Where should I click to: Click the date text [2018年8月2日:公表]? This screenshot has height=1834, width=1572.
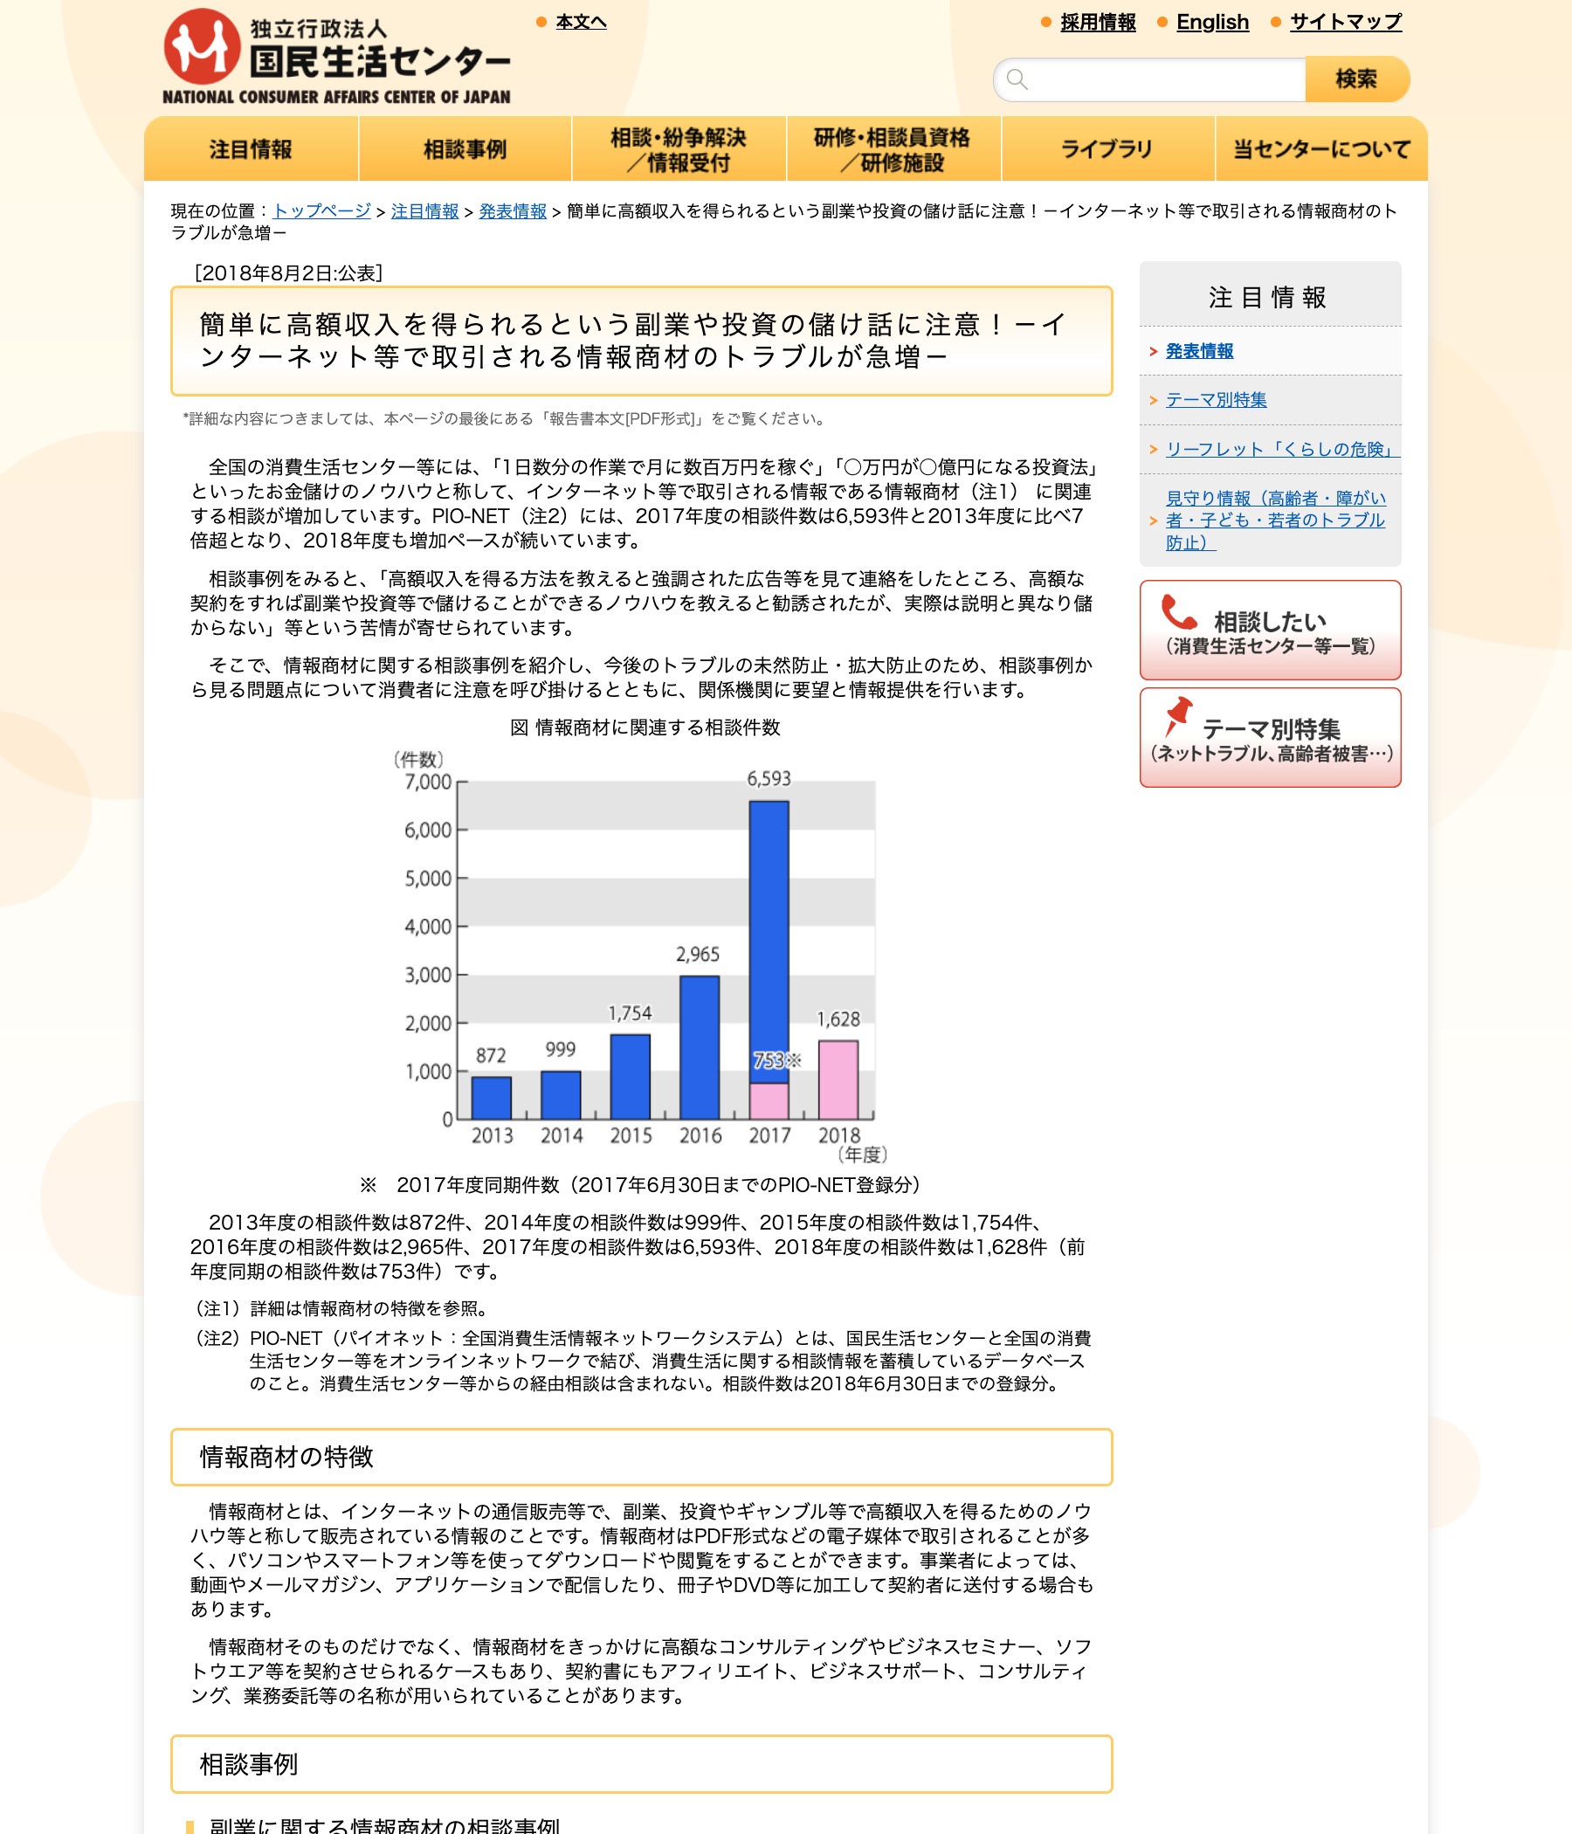287,273
